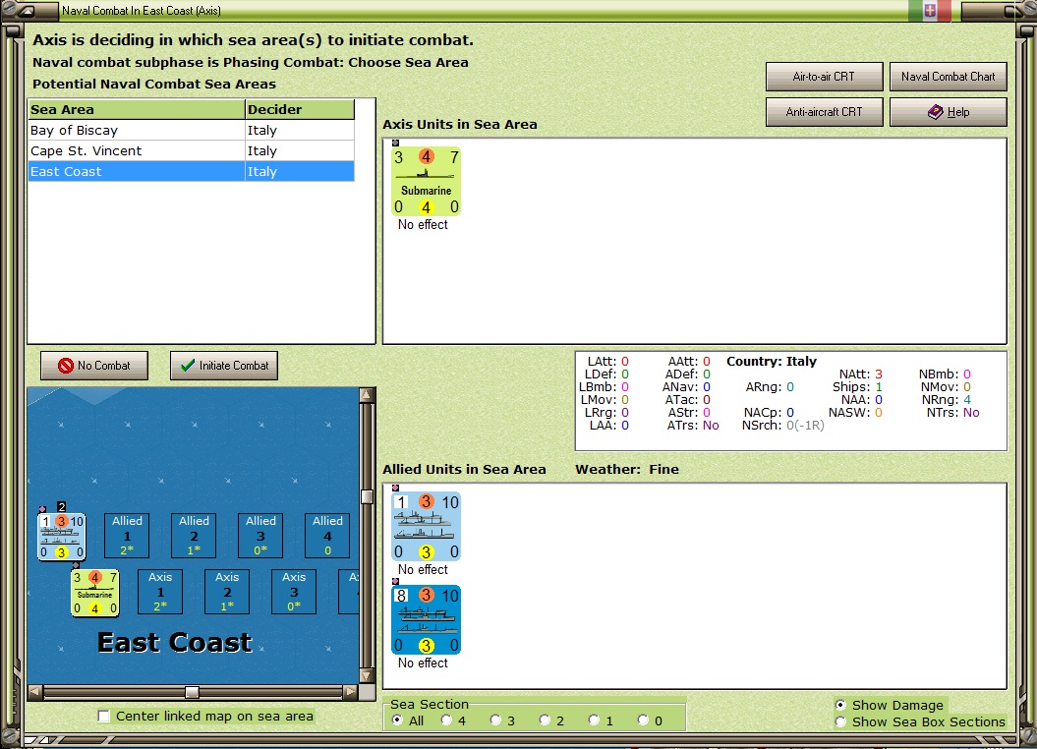Select the All sea section radio

pos(397,720)
